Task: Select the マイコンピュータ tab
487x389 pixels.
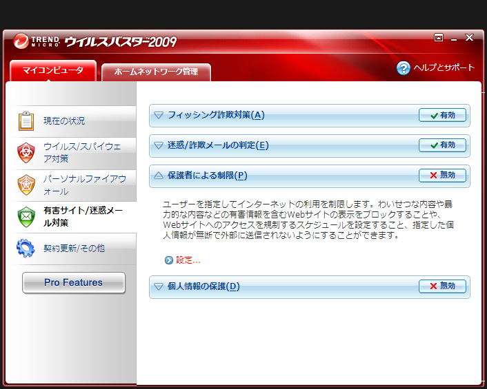Action: [x=53, y=71]
